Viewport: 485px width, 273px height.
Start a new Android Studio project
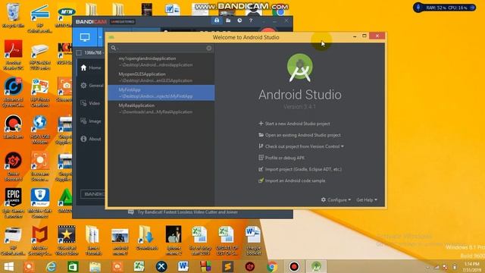(294, 124)
